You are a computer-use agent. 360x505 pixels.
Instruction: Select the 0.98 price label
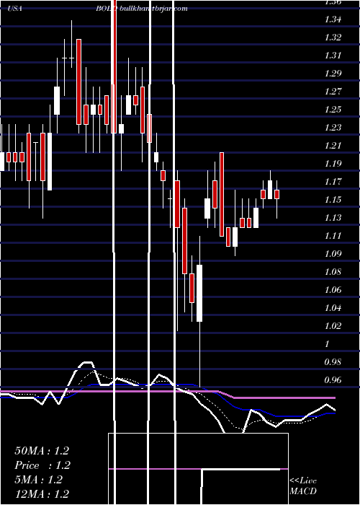[333, 362]
